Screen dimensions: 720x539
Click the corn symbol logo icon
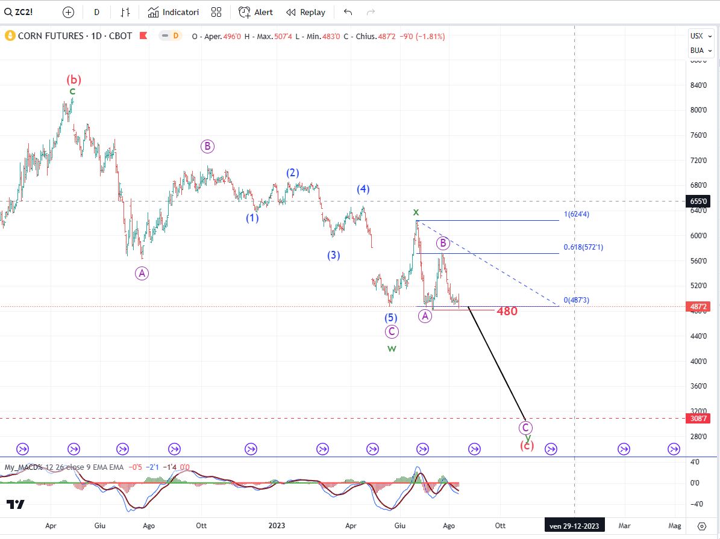[10, 35]
